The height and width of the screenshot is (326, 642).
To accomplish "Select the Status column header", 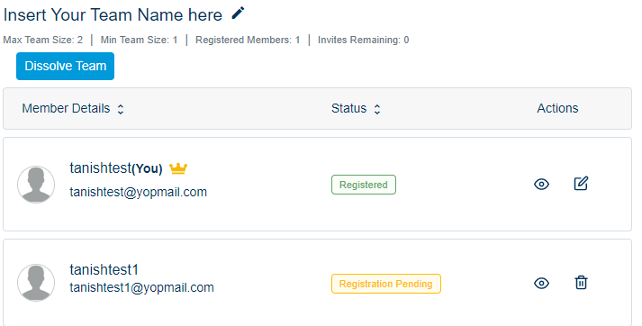I will pos(348,109).
